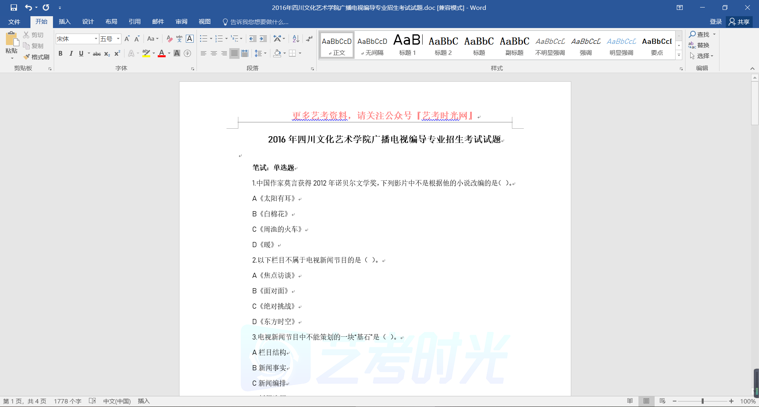Viewport: 759px width, 407px height.
Task: Toggle Italic formatting
Action: coord(71,53)
